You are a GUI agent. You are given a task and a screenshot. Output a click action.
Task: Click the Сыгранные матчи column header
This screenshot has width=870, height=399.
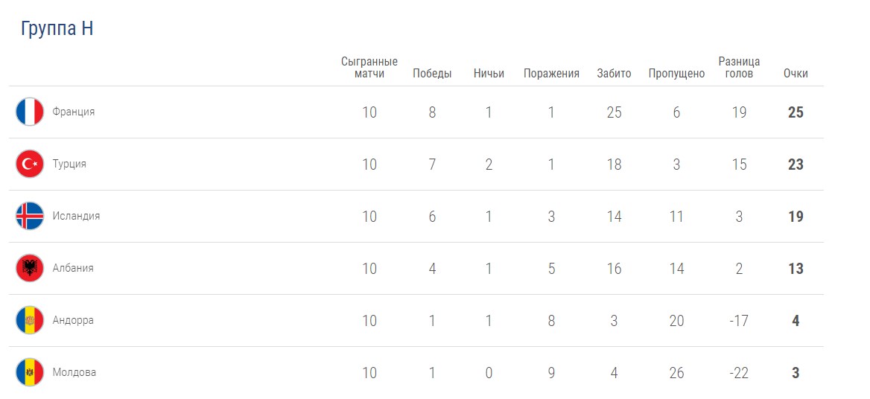pos(369,68)
